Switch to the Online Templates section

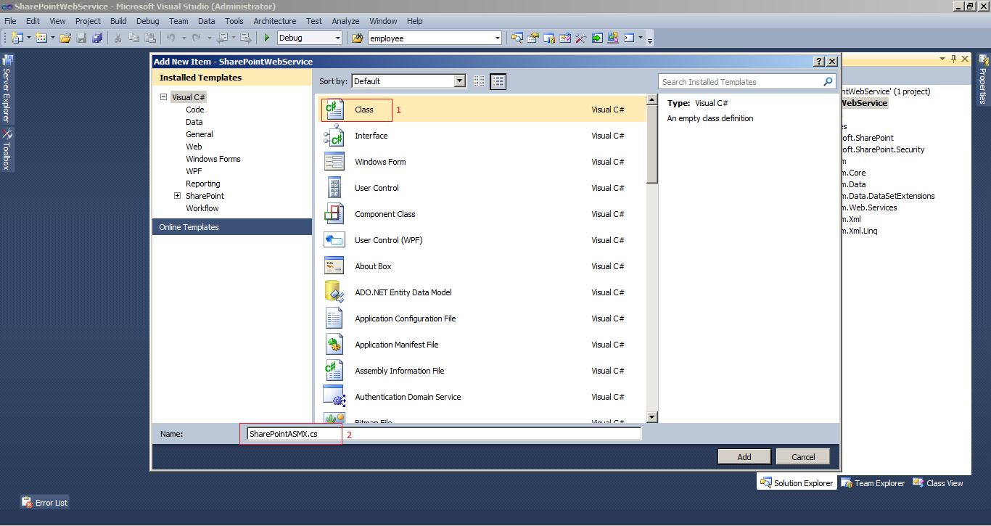tap(189, 227)
